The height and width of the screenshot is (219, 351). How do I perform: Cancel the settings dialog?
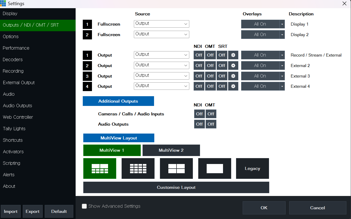pyautogui.click(x=318, y=208)
